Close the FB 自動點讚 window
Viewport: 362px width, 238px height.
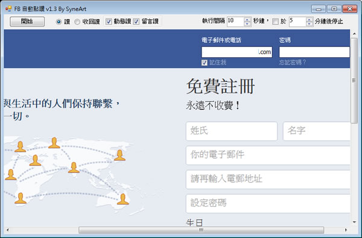[350, 9]
